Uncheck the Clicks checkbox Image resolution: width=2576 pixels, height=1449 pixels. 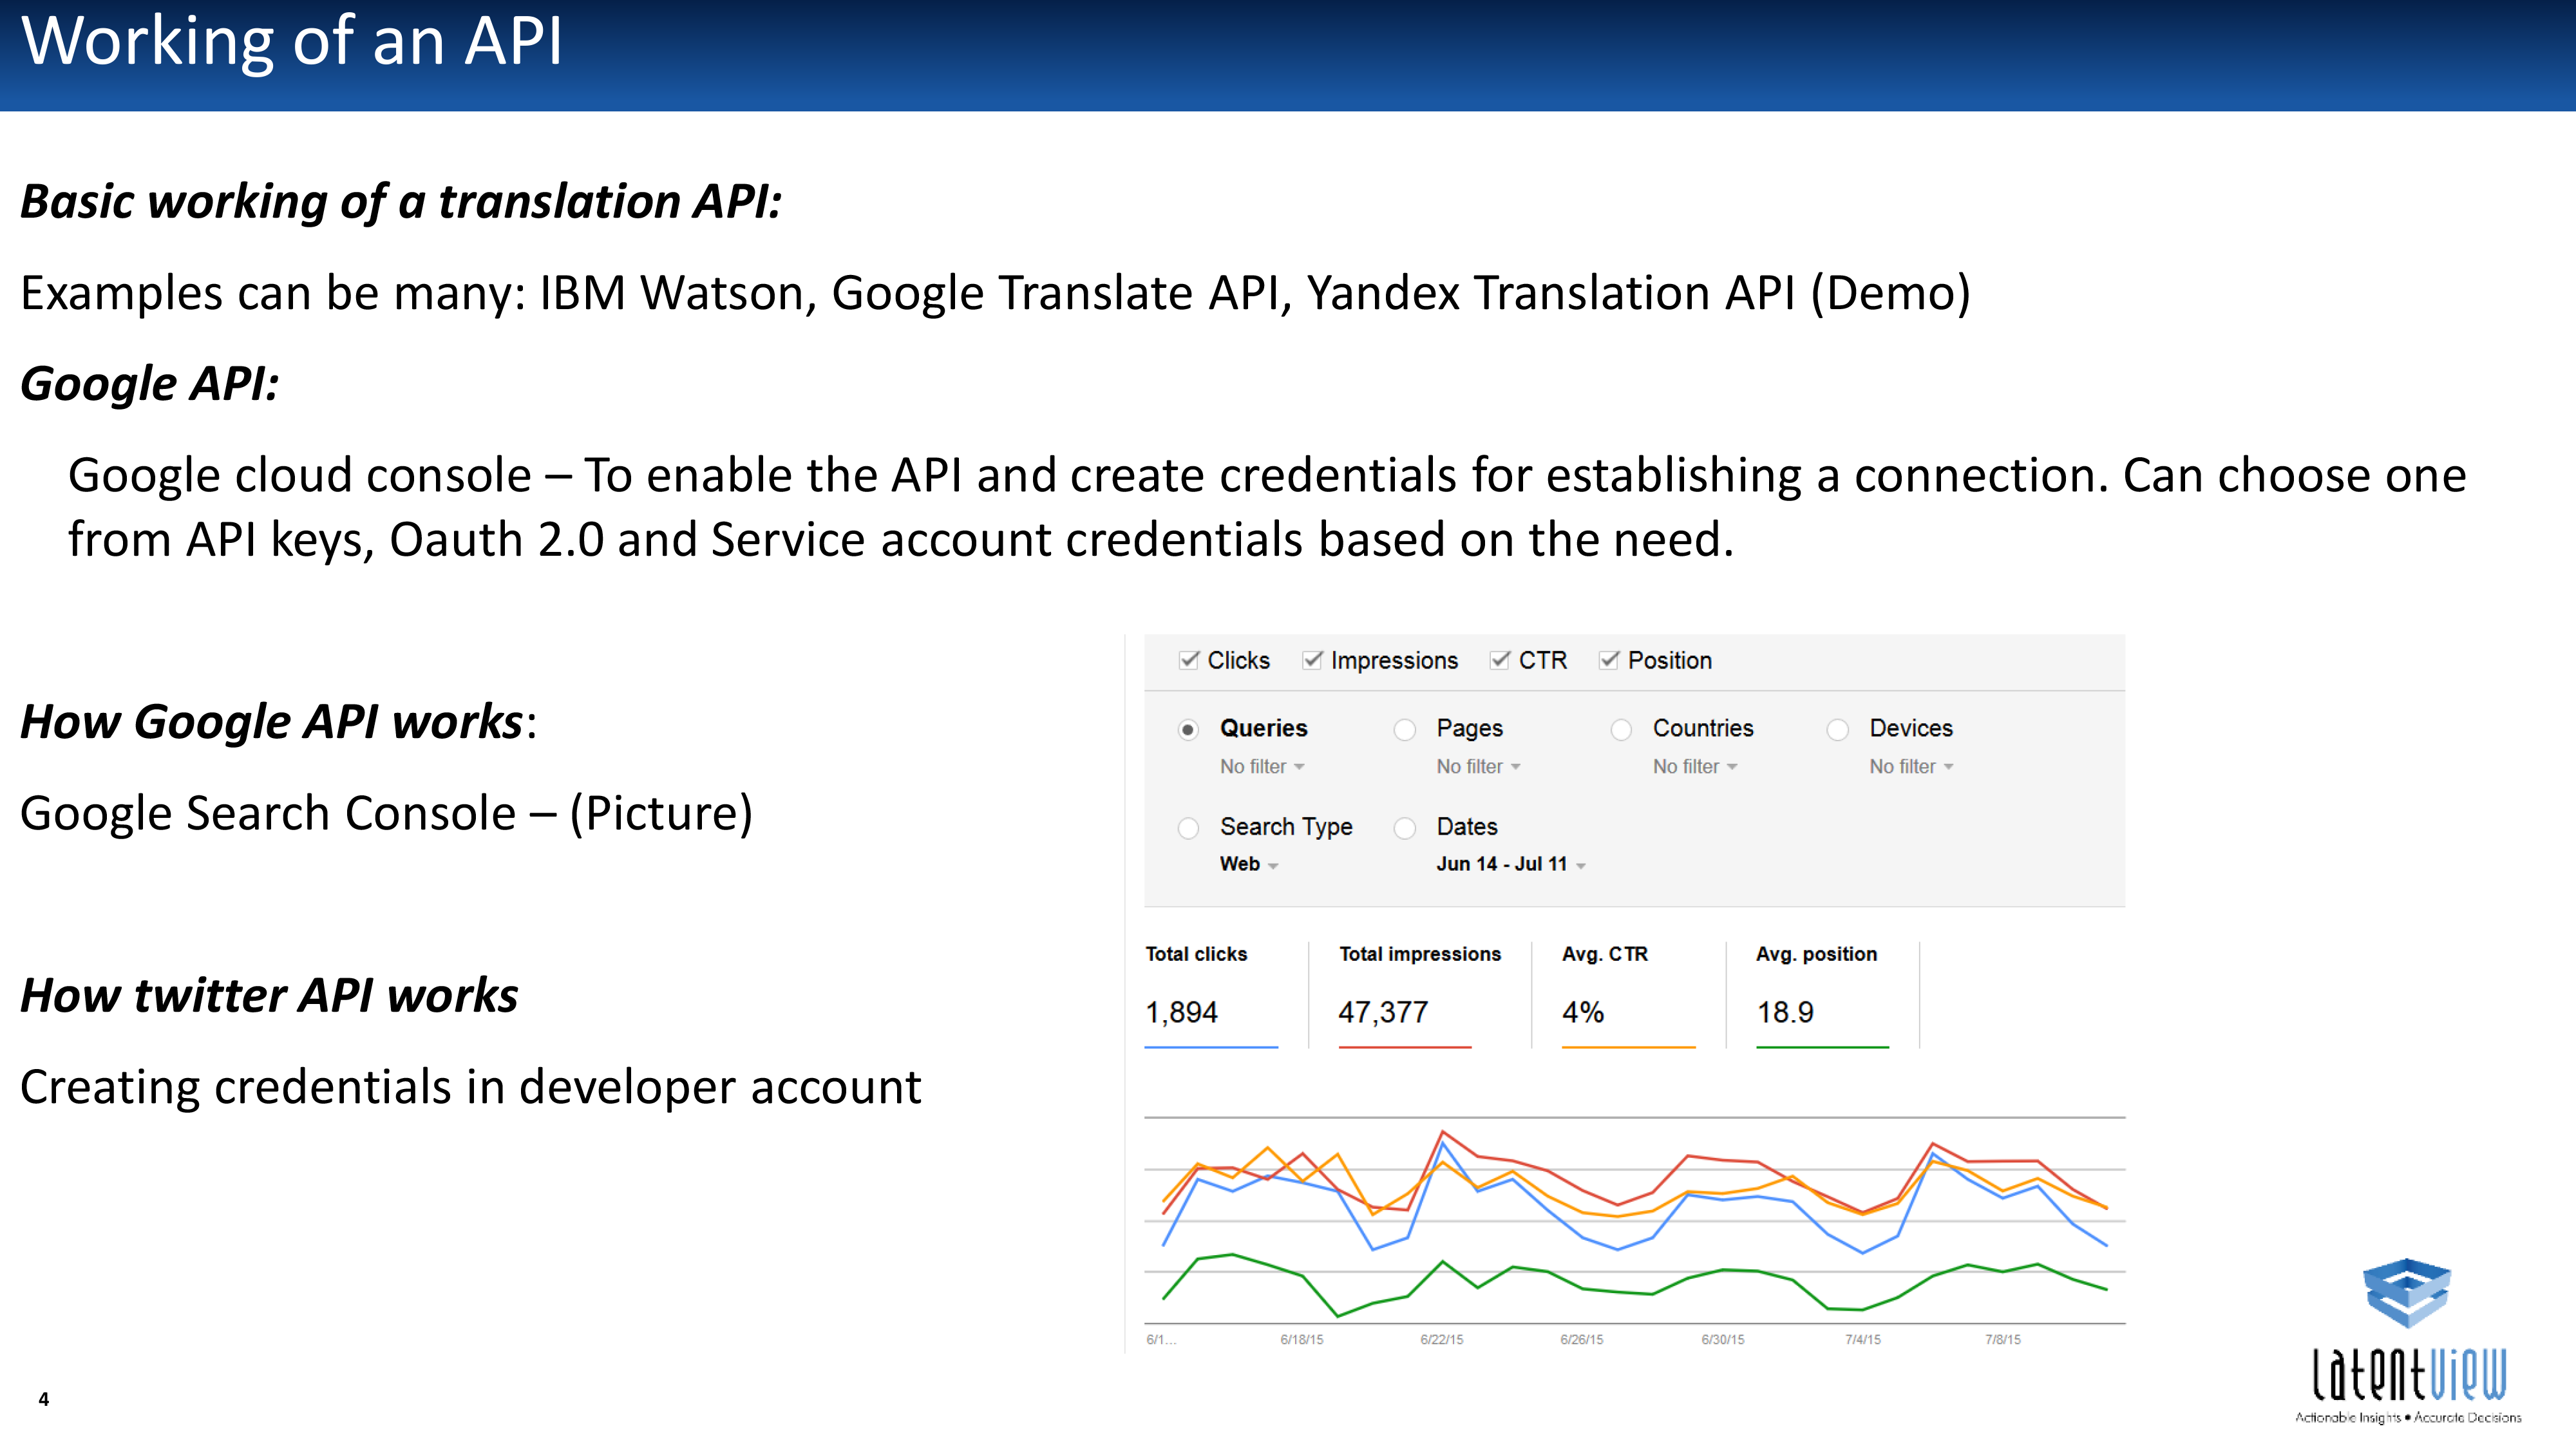[1188, 660]
